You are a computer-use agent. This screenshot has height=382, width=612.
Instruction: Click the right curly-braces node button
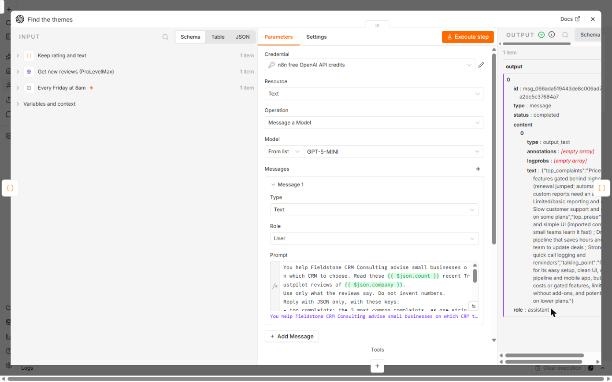(x=602, y=188)
